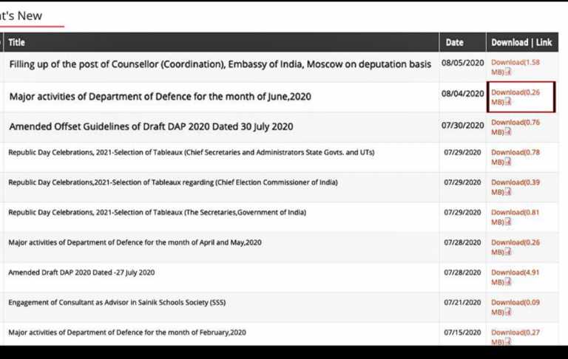Select the Title column header
Screen dimensions: 568x359
point(17,42)
